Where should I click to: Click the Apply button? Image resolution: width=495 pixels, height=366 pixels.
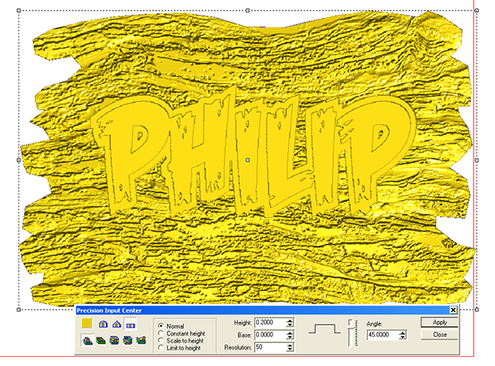coord(440,322)
